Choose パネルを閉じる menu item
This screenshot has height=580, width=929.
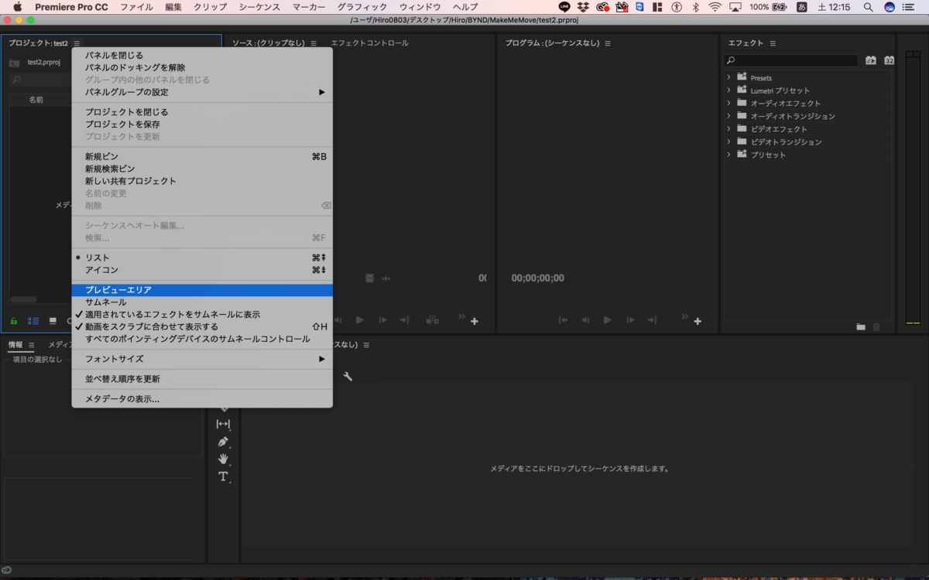tap(202, 56)
